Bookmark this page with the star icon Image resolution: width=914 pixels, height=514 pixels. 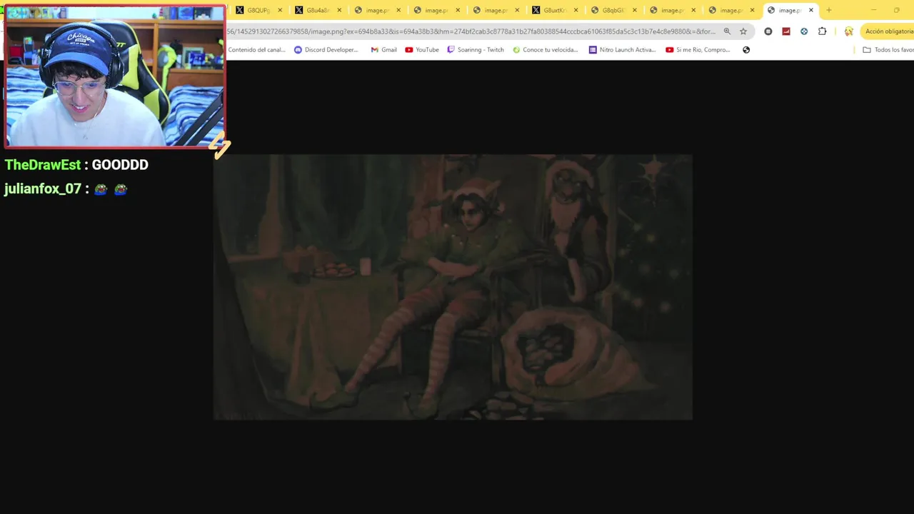pos(743,31)
